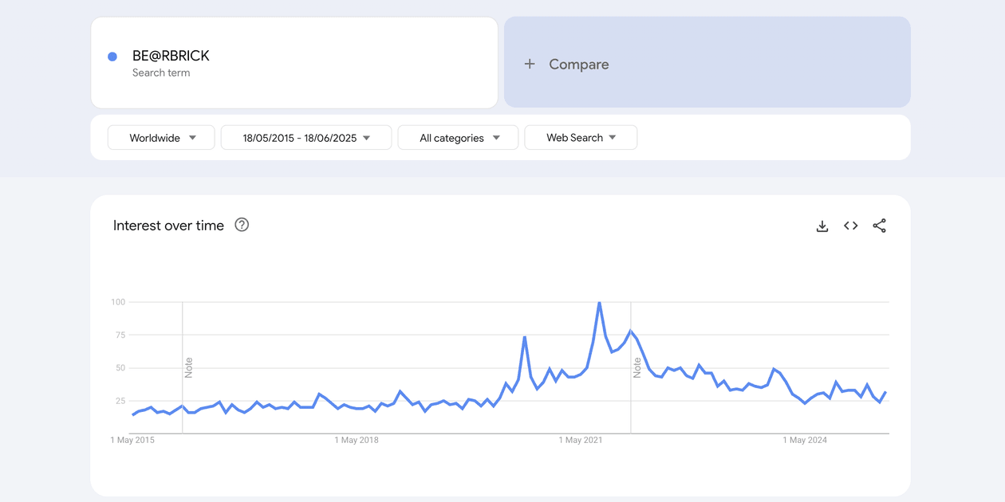Open the All categories dropdown

[x=458, y=138]
